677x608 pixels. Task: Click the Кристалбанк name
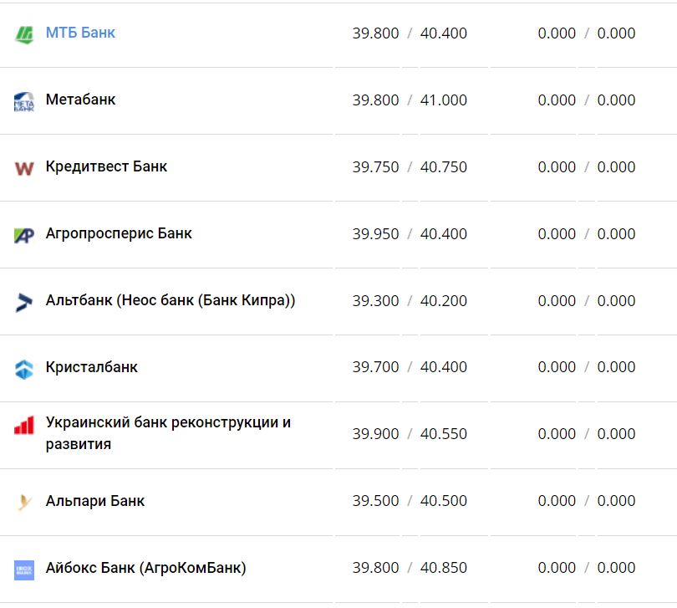click(92, 367)
